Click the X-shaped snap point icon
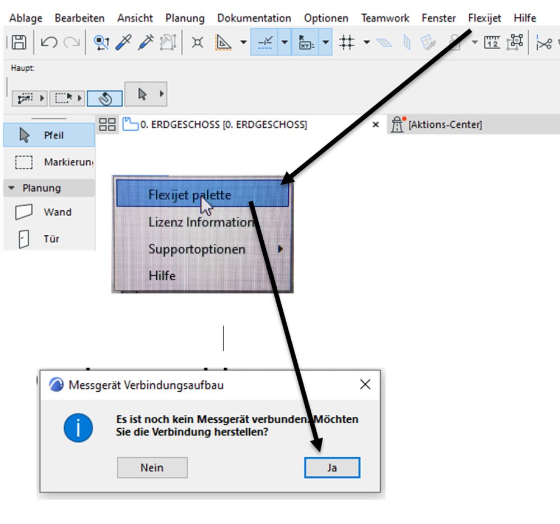Screen dimensions: 560x524 coord(197,43)
